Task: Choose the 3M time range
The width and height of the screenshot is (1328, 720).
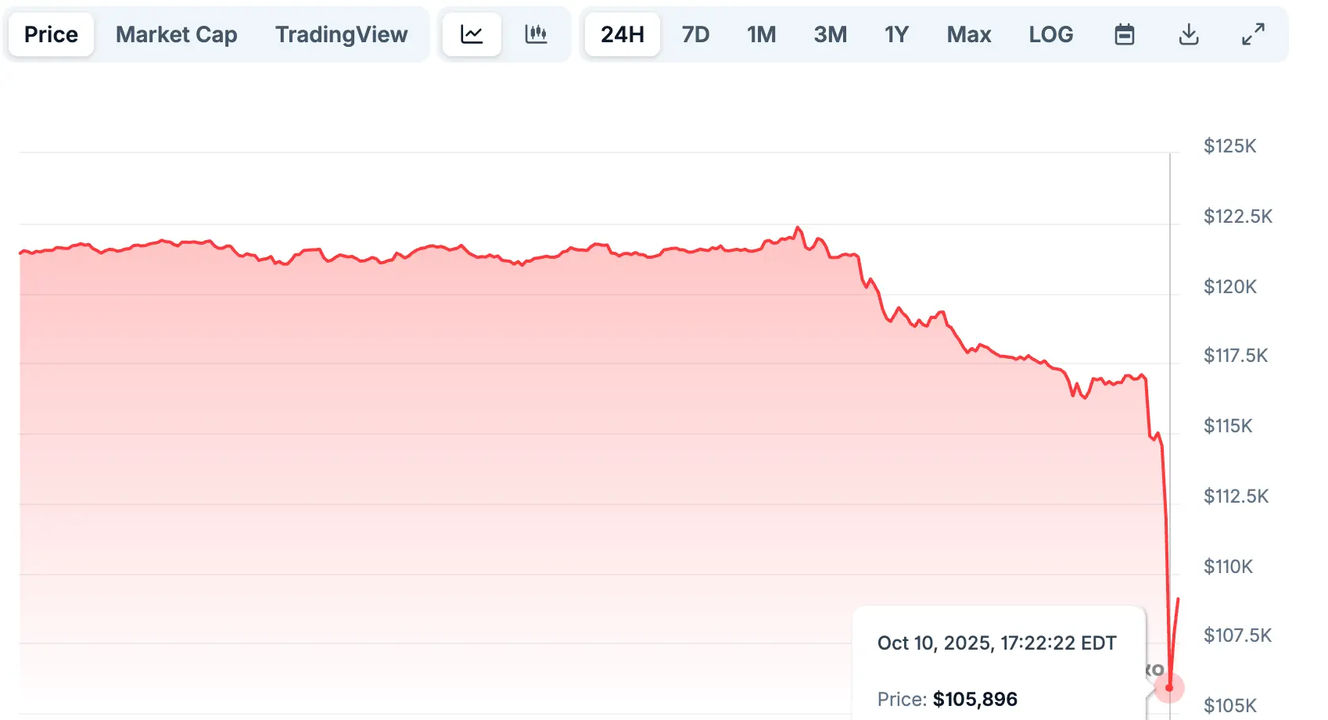Action: 830,34
